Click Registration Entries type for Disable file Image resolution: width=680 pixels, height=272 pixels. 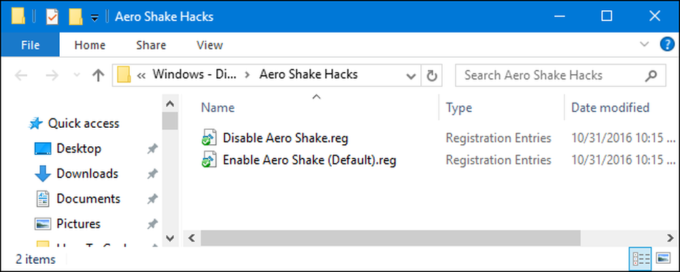498,139
